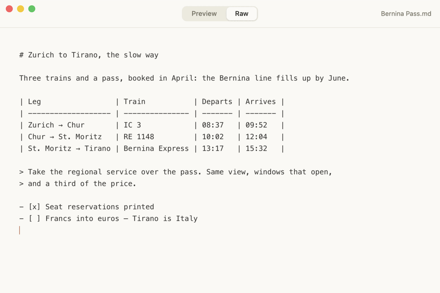Place cursor in heading 'Zurich to Tirano, the slow way'

(x=93, y=55)
